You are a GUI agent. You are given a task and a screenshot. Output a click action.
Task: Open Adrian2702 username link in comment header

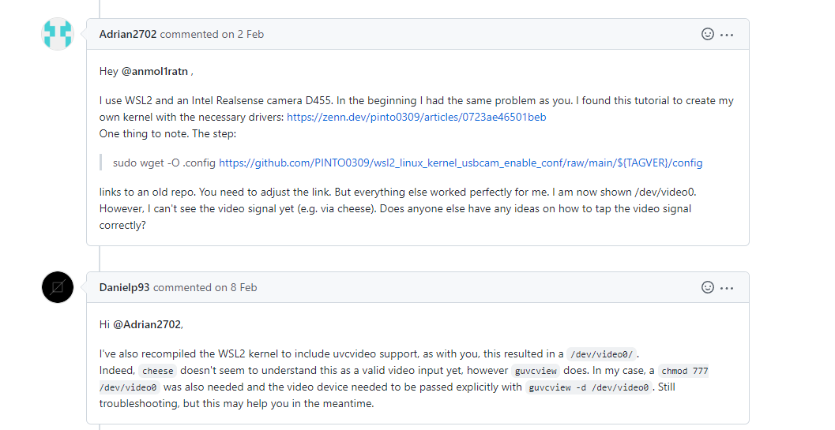click(x=128, y=34)
